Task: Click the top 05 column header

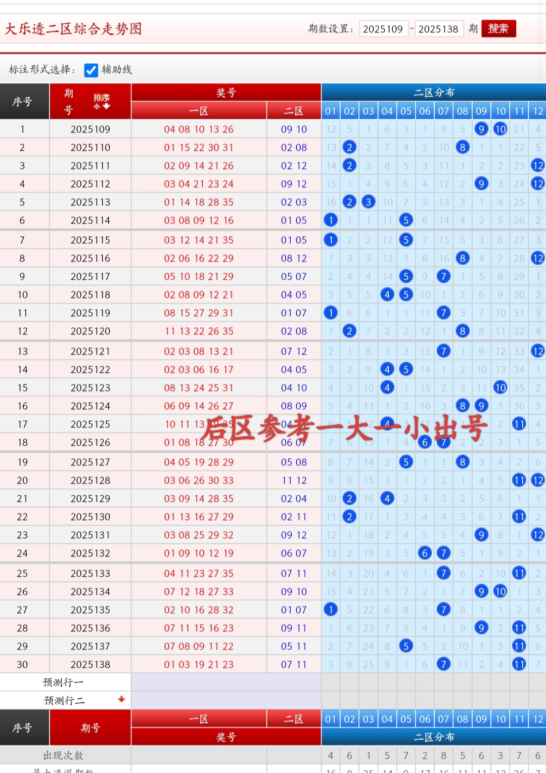Action: pyautogui.click(x=406, y=111)
